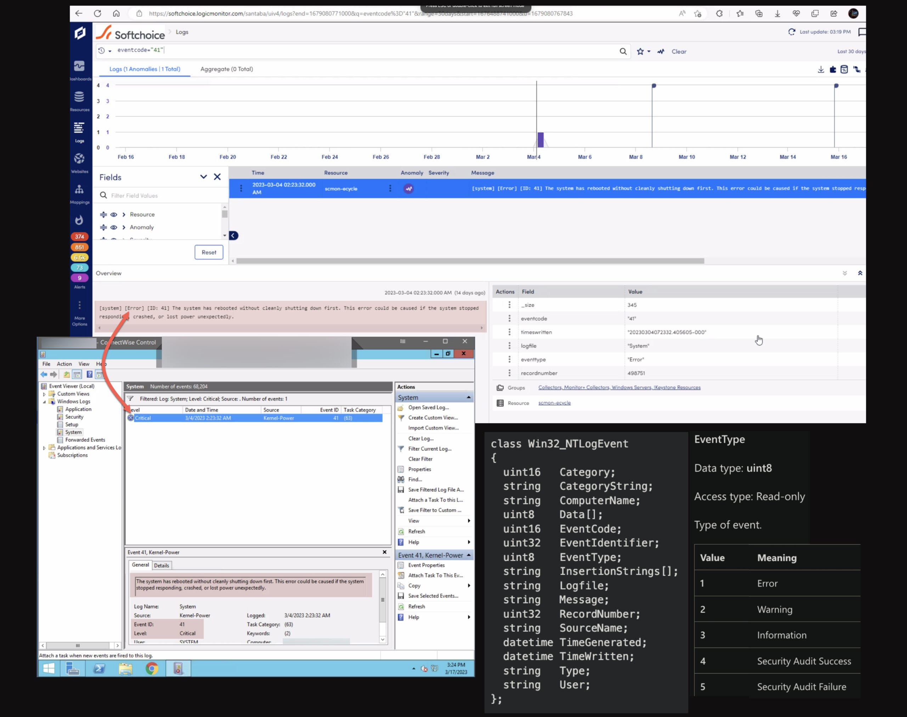907x717 pixels.
Task: Open the three-dot menu before the log row time
Action: (x=241, y=189)
